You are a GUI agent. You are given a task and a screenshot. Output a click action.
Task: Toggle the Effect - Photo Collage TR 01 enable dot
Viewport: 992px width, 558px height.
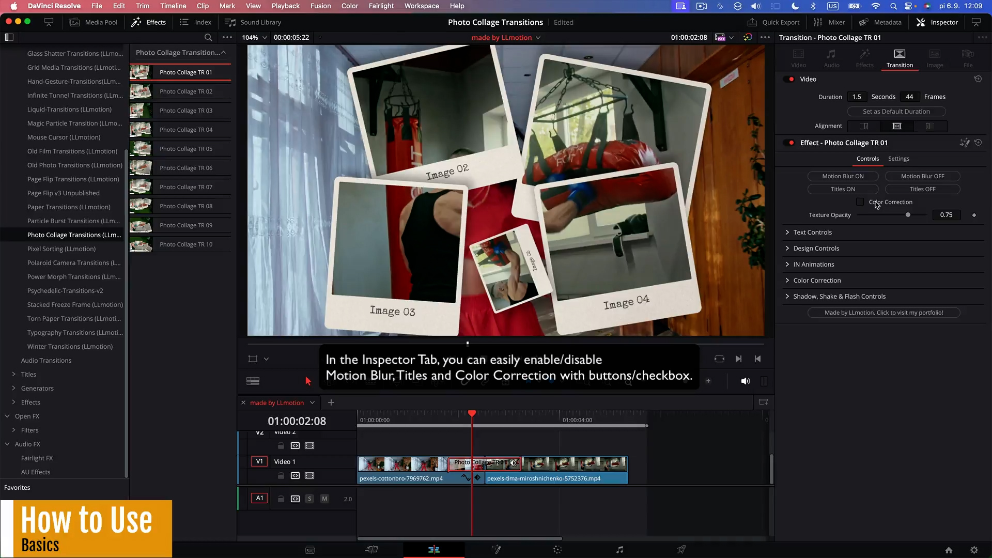(791, 143)
